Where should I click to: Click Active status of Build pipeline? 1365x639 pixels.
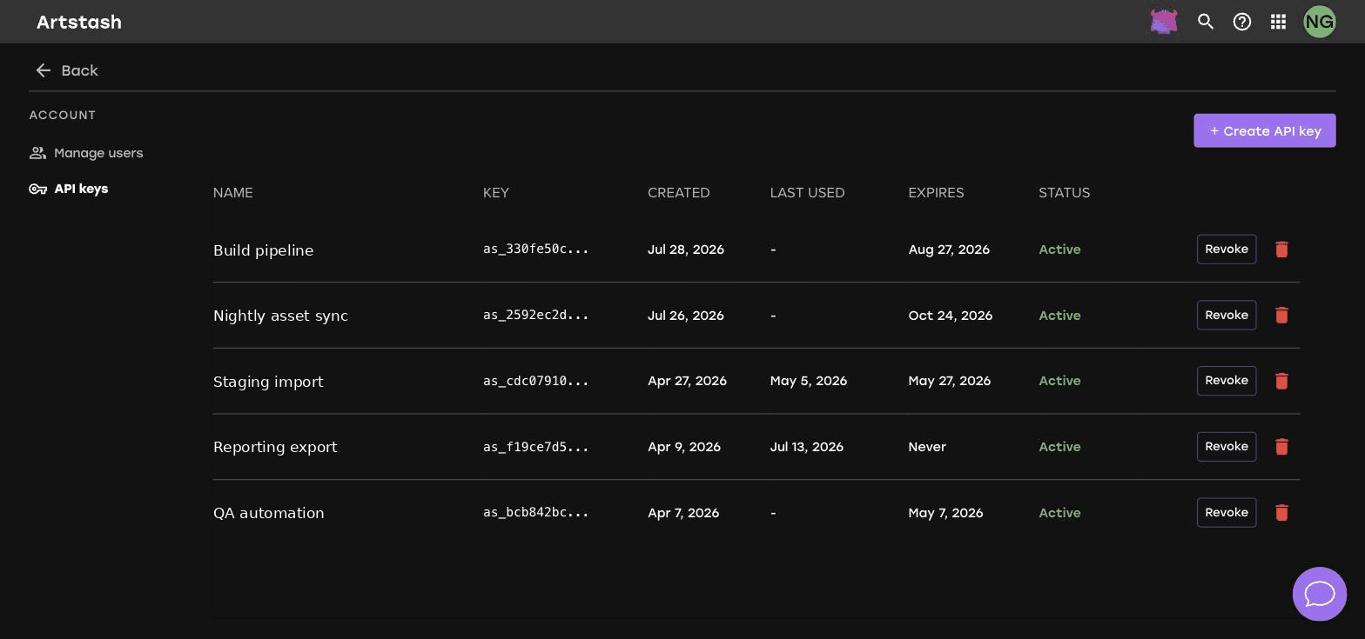pyautogui.click(x=1059, y=250)
